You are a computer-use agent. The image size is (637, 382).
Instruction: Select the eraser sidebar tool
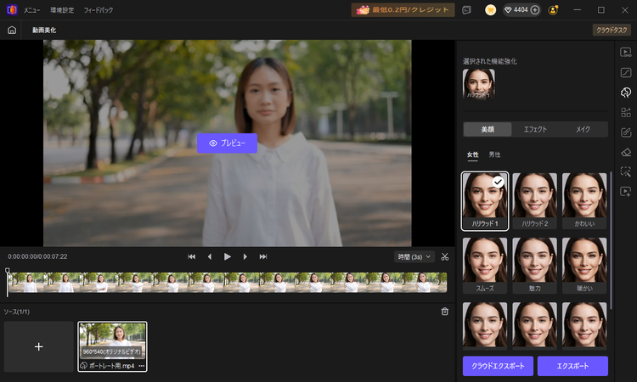click(x=626, y=152)
